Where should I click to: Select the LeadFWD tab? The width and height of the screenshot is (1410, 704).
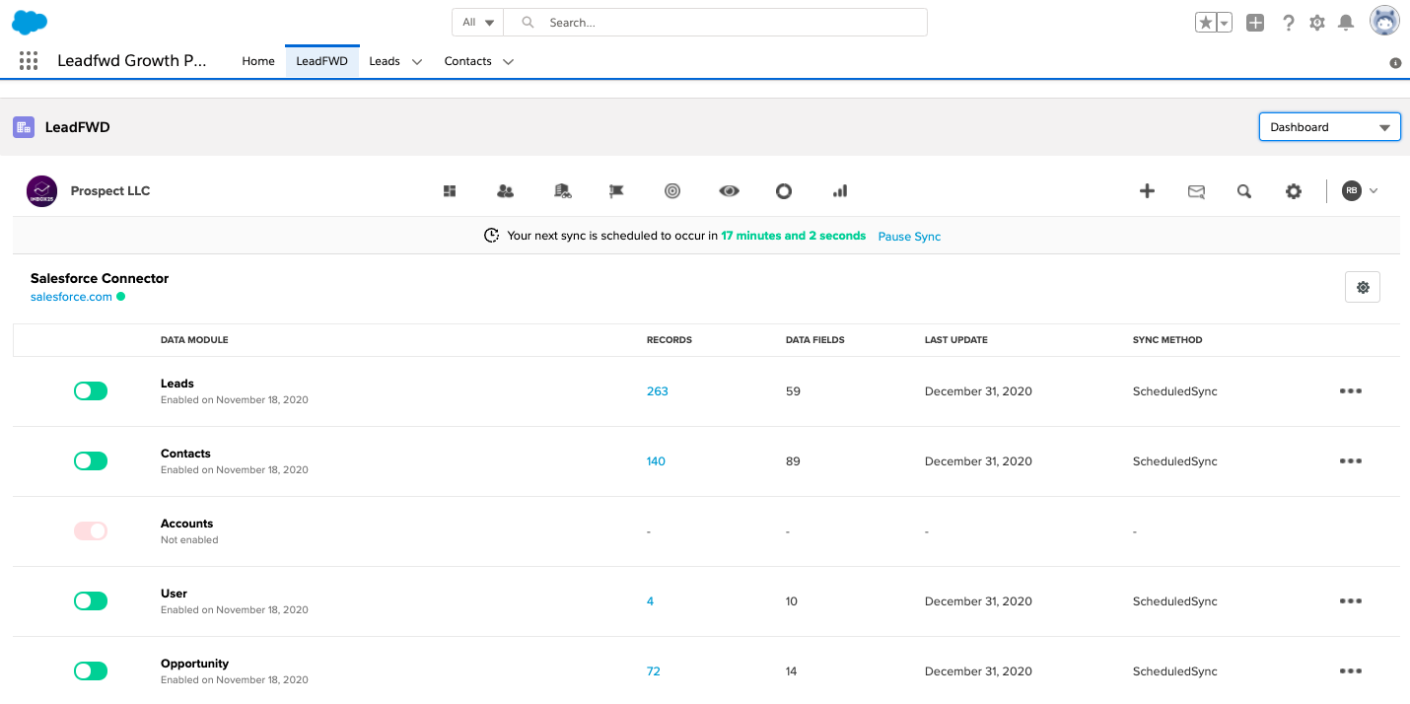pyautogui.click(x=322, y=61)
